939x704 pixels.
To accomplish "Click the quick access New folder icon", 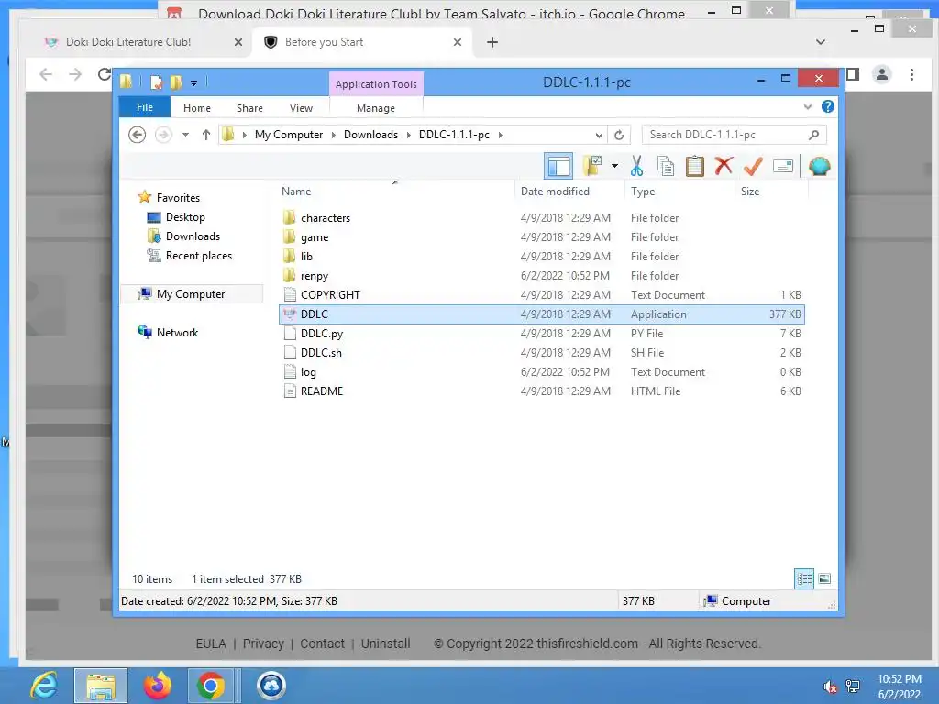I will (x=176, y=82).
